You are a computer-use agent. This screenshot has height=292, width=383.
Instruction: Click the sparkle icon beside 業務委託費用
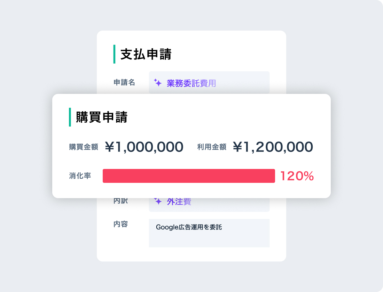(158, 83)
